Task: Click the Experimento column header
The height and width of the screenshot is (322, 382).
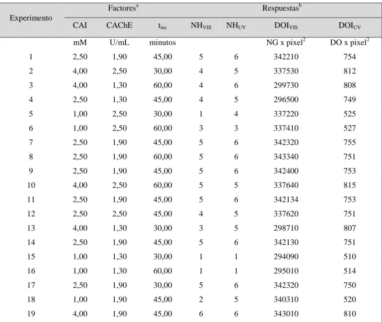Action: tap(31, 18)
